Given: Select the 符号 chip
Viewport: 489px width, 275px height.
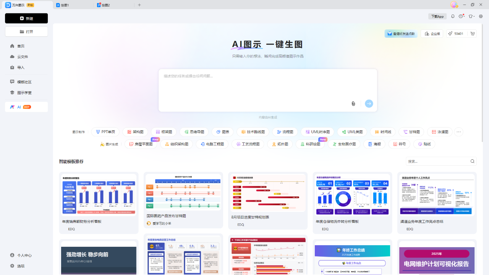Looking at the screenshot, I should pyautogui.click(x=399, y=144).
